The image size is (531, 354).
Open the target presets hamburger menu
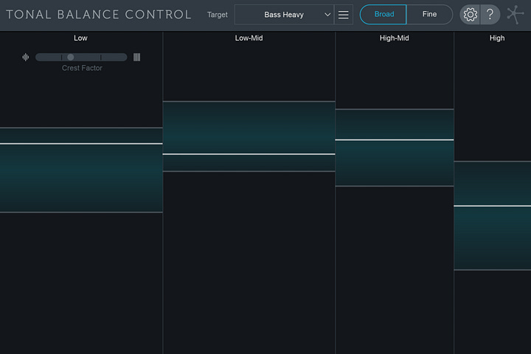(344, 15)
